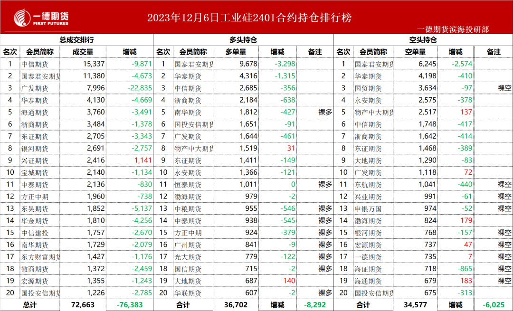The image size is (513, 311).
Task: Click the long total '36,702'
Action: tap(236, 305)
